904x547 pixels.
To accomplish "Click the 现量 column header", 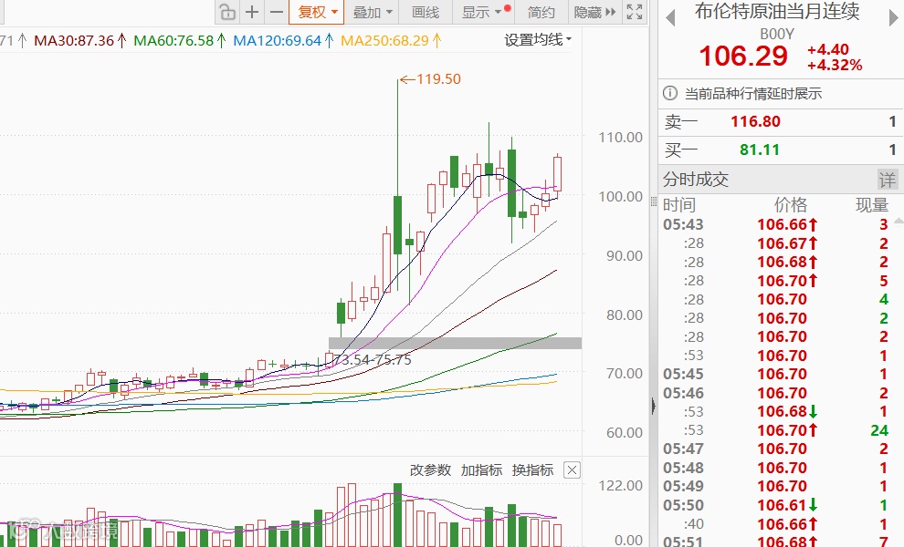I will click(x=872, y=204).
